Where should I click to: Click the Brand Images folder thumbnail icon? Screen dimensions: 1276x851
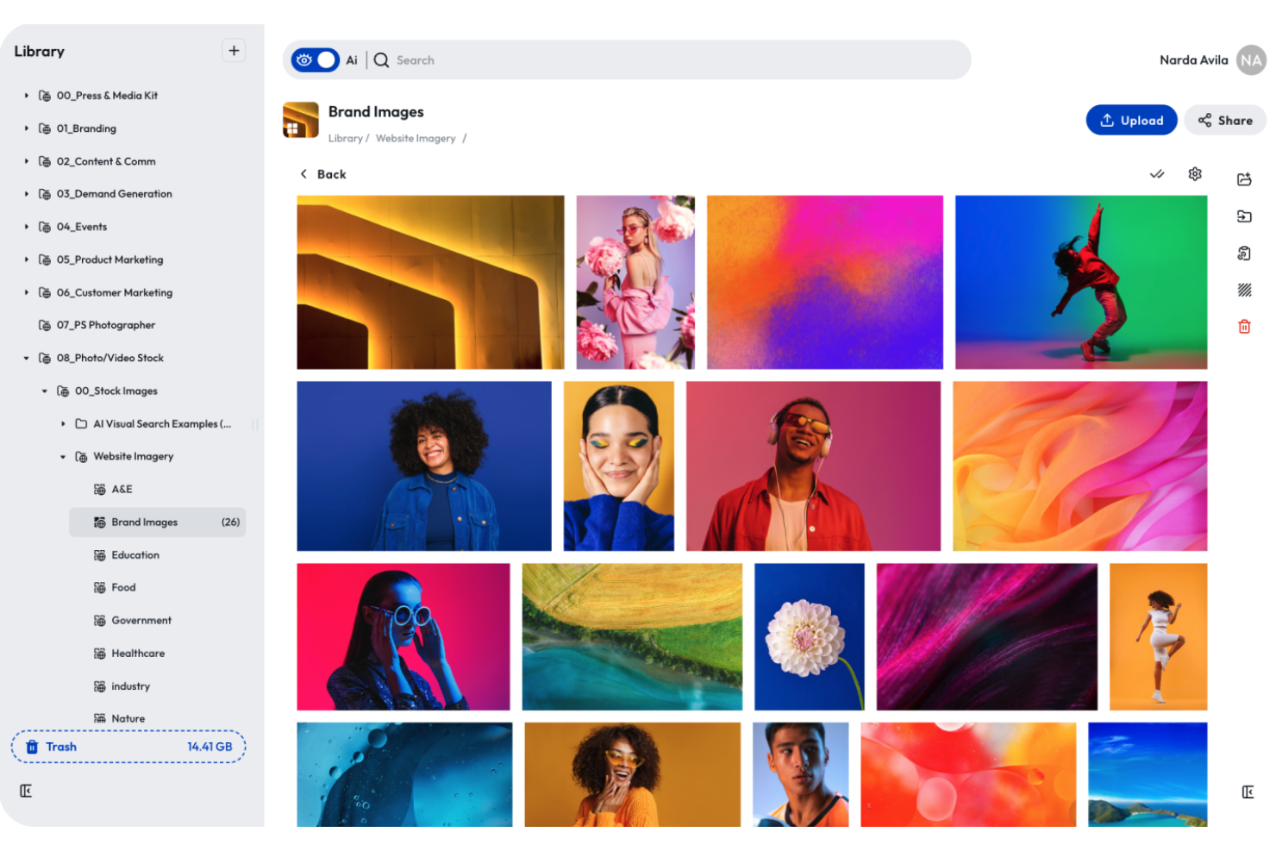point(301,120)
